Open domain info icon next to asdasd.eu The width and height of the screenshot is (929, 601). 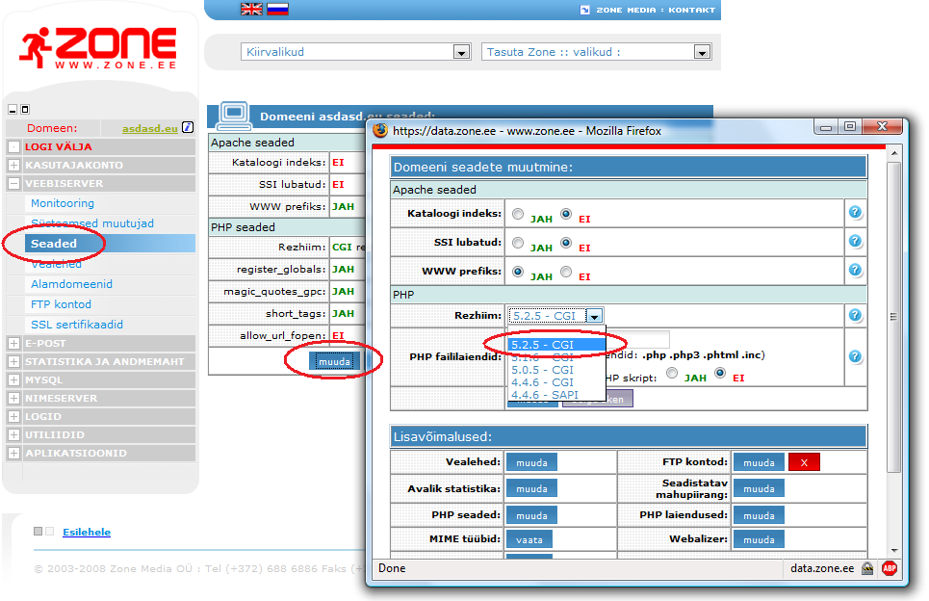point(188,127)
